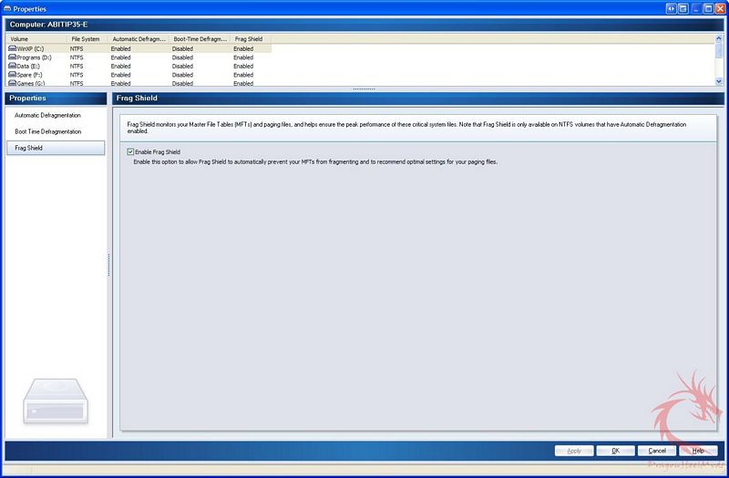729x478 pixels.
Task: Collapse volume list using horizontal splitter grip
Action: click(x=364, y=88)
